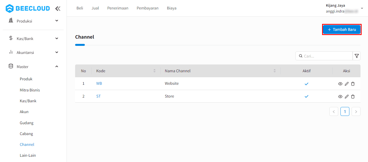
Task: View the Store channel eye icon
Action: coord(340,97)
